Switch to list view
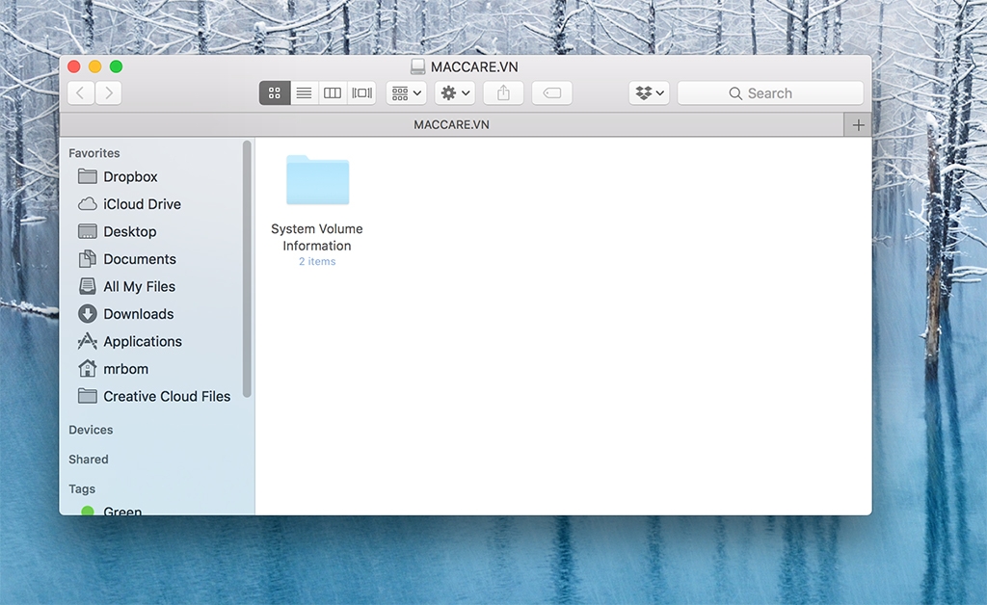This screenshot has width=987, height=605. pos(304,93)
